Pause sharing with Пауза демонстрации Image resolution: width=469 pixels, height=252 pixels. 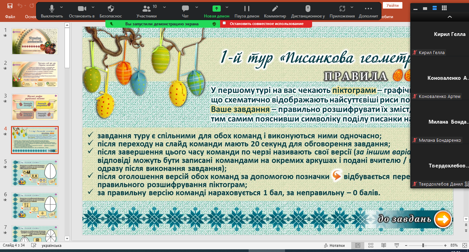pos(247,11)
